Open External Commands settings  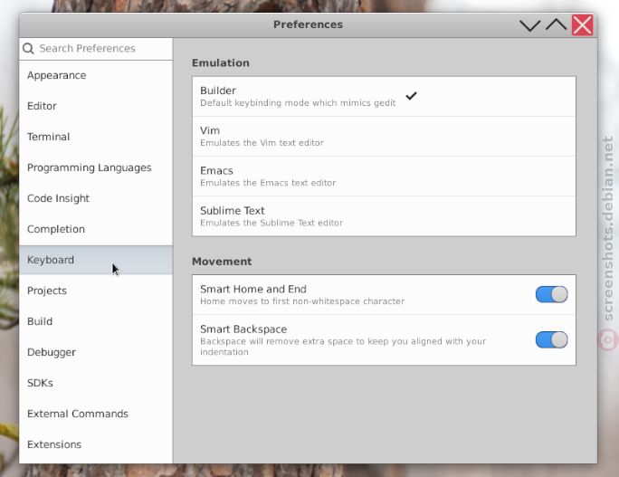coord(96,415)
